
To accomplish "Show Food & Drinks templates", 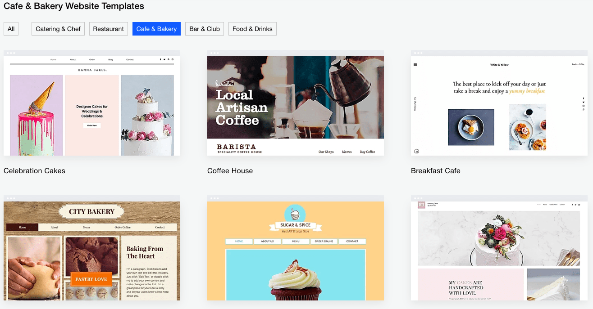I will [252, 29].
